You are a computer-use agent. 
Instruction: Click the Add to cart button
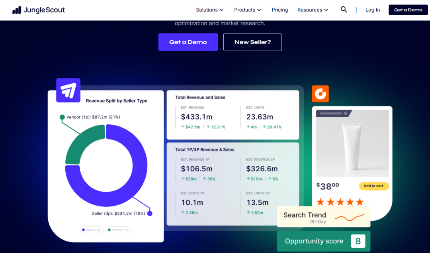pos(374,186)
